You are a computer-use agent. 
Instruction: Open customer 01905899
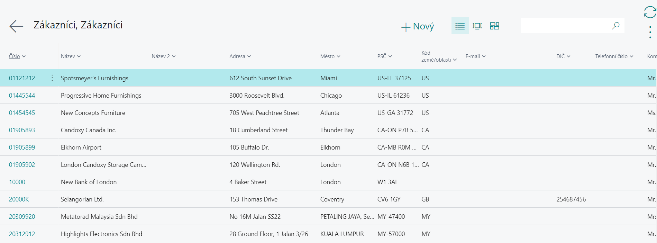pyautogui.click(x=22, y=147)
